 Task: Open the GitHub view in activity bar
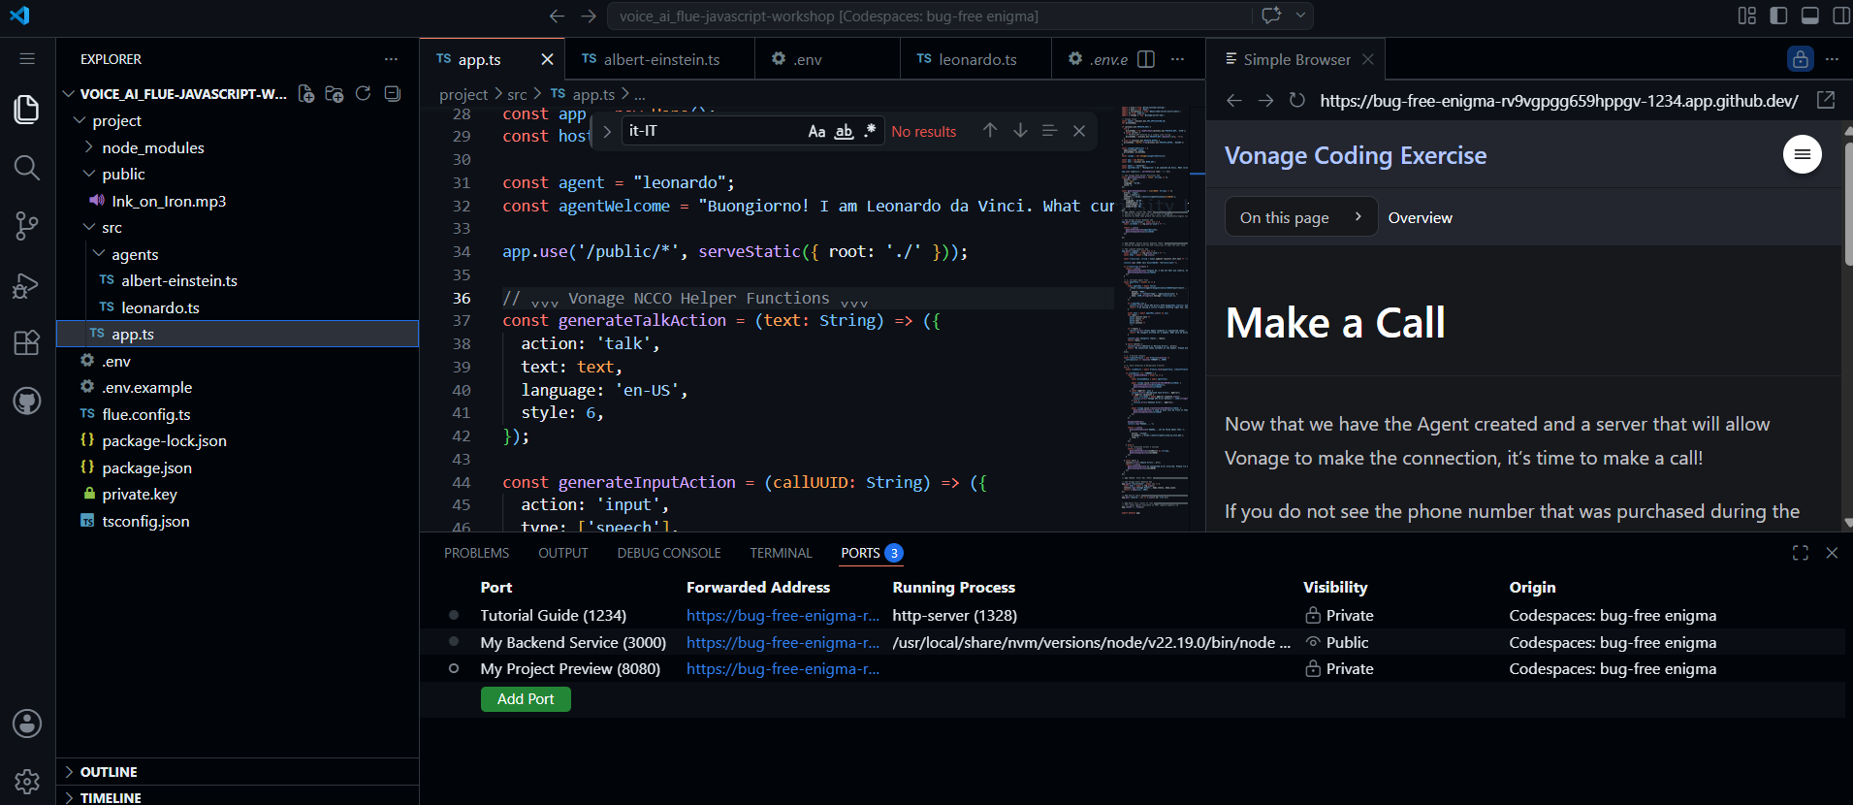click(x=27, y=401)
